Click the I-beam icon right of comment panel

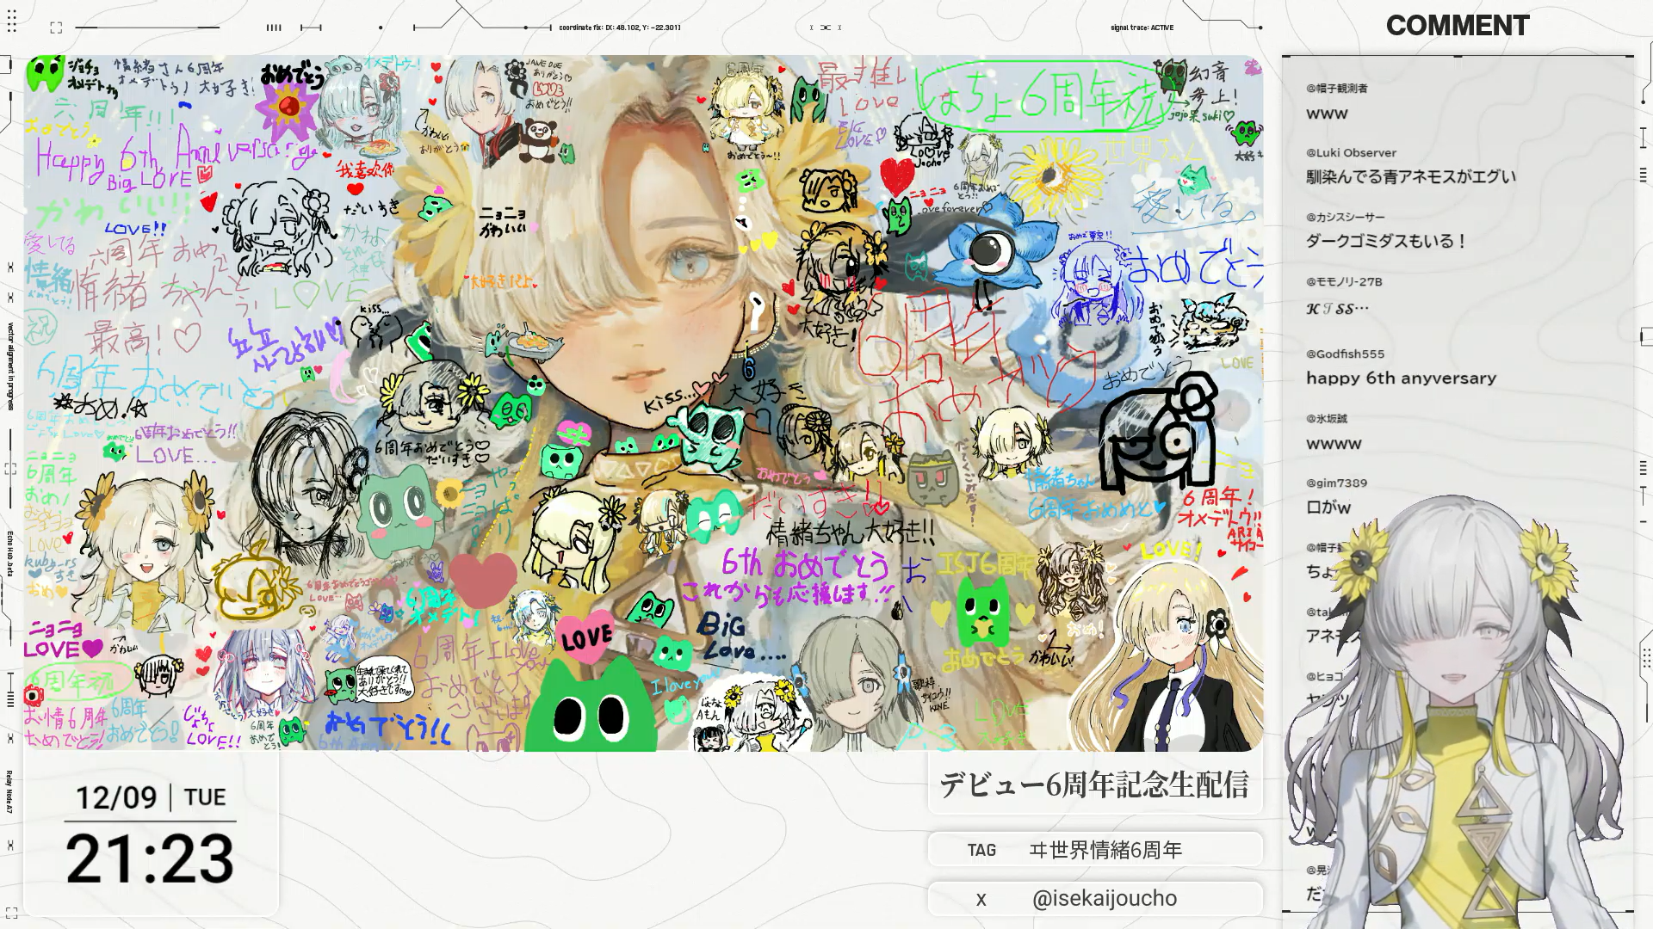(1643, 137)
